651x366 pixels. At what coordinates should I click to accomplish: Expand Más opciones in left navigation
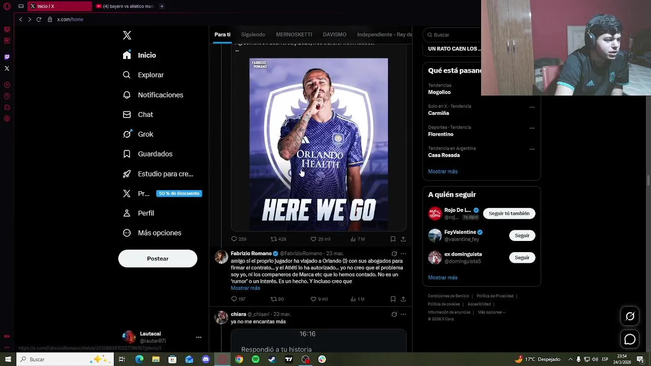coord(152,233)
